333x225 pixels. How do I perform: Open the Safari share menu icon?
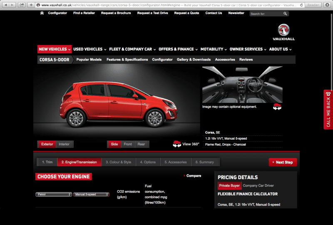click(22, 5)
